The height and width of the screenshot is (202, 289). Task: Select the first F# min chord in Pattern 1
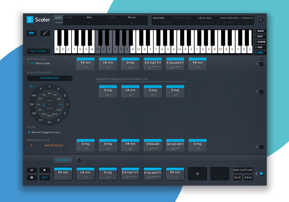(63, 174)
